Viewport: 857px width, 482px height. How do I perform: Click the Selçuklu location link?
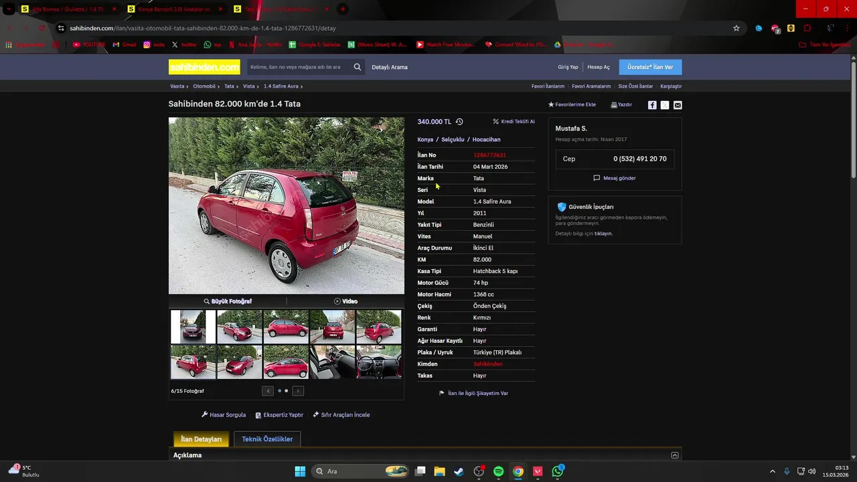(x=453, y=139)
